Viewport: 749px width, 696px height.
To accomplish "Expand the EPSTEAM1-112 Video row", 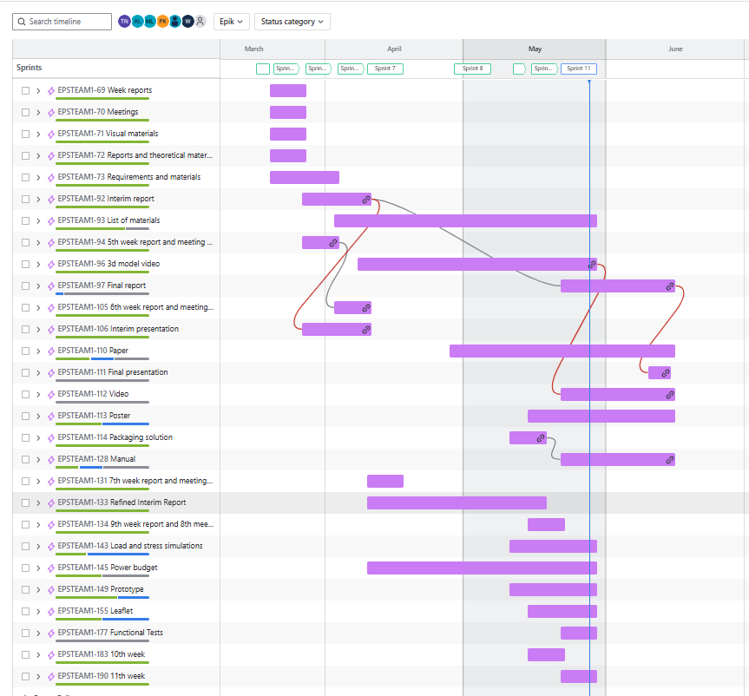I will coord(39,394).
